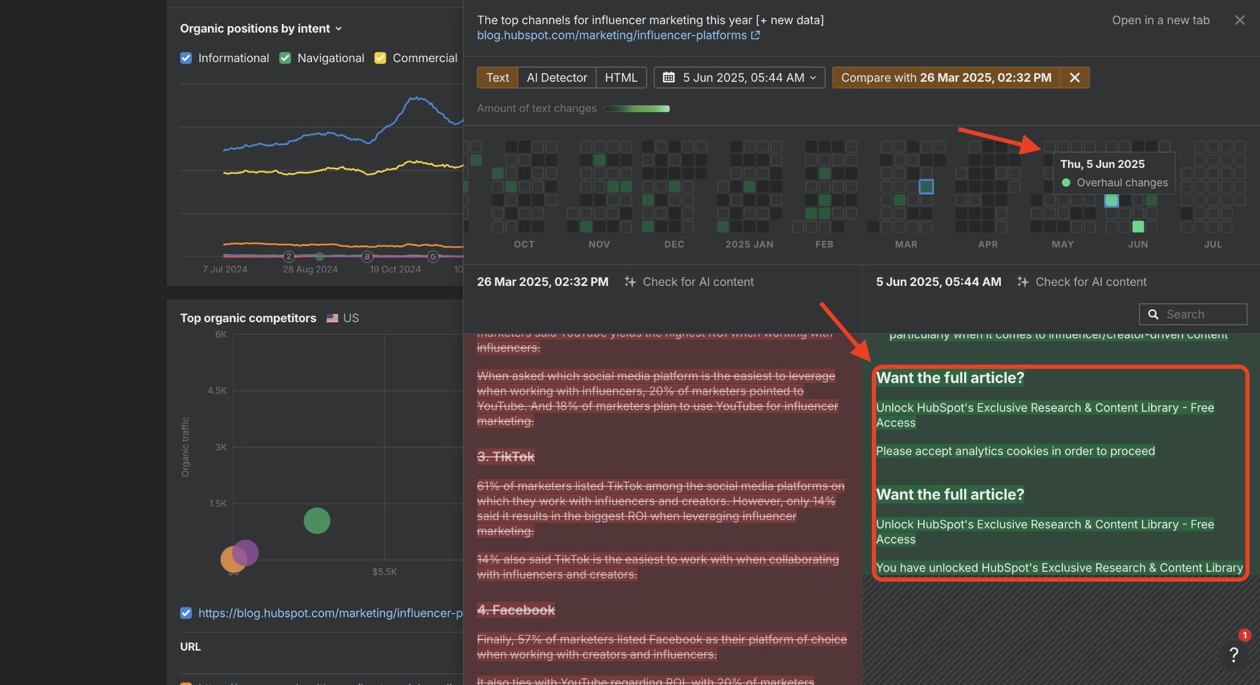Click the magnifier icon in the search field

[x=1154, y=314]
